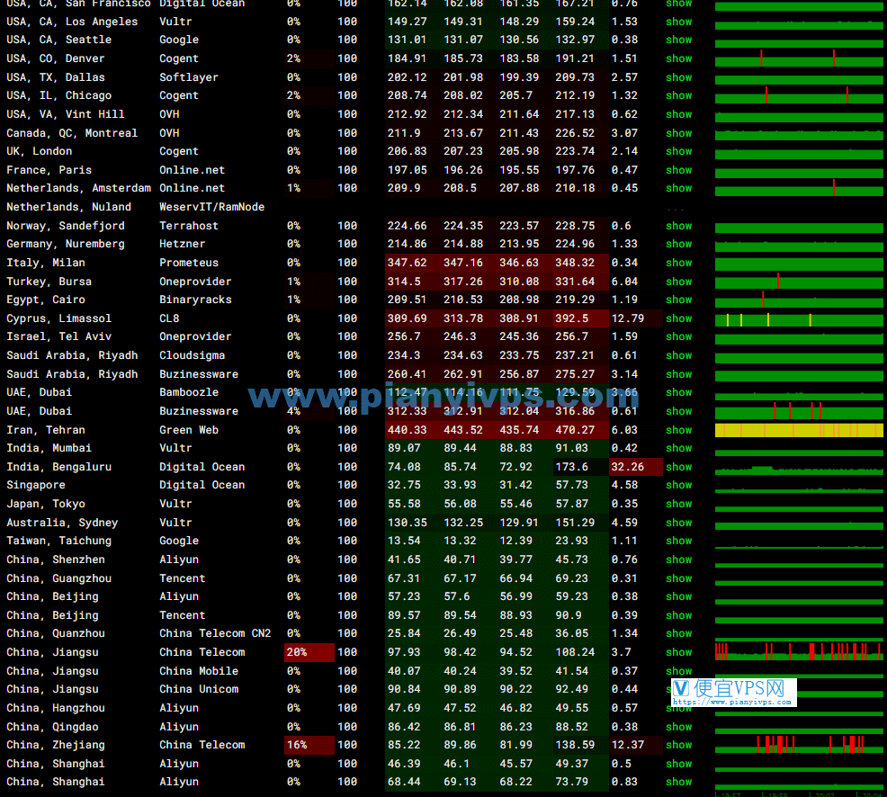
Task: Click the "WeservIT/RamNode" provider name
Action: click(x=211, y=207)
